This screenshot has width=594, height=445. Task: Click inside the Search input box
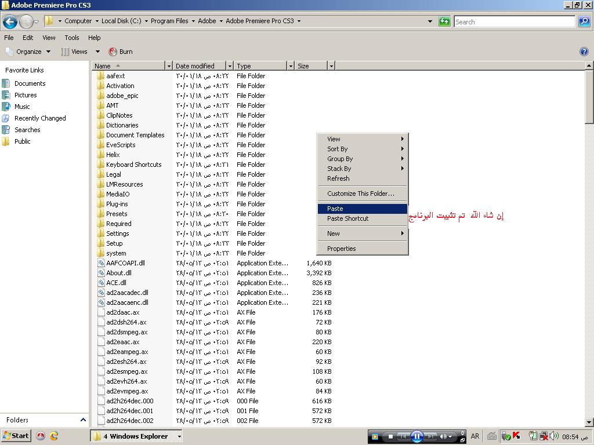(515, 21)
